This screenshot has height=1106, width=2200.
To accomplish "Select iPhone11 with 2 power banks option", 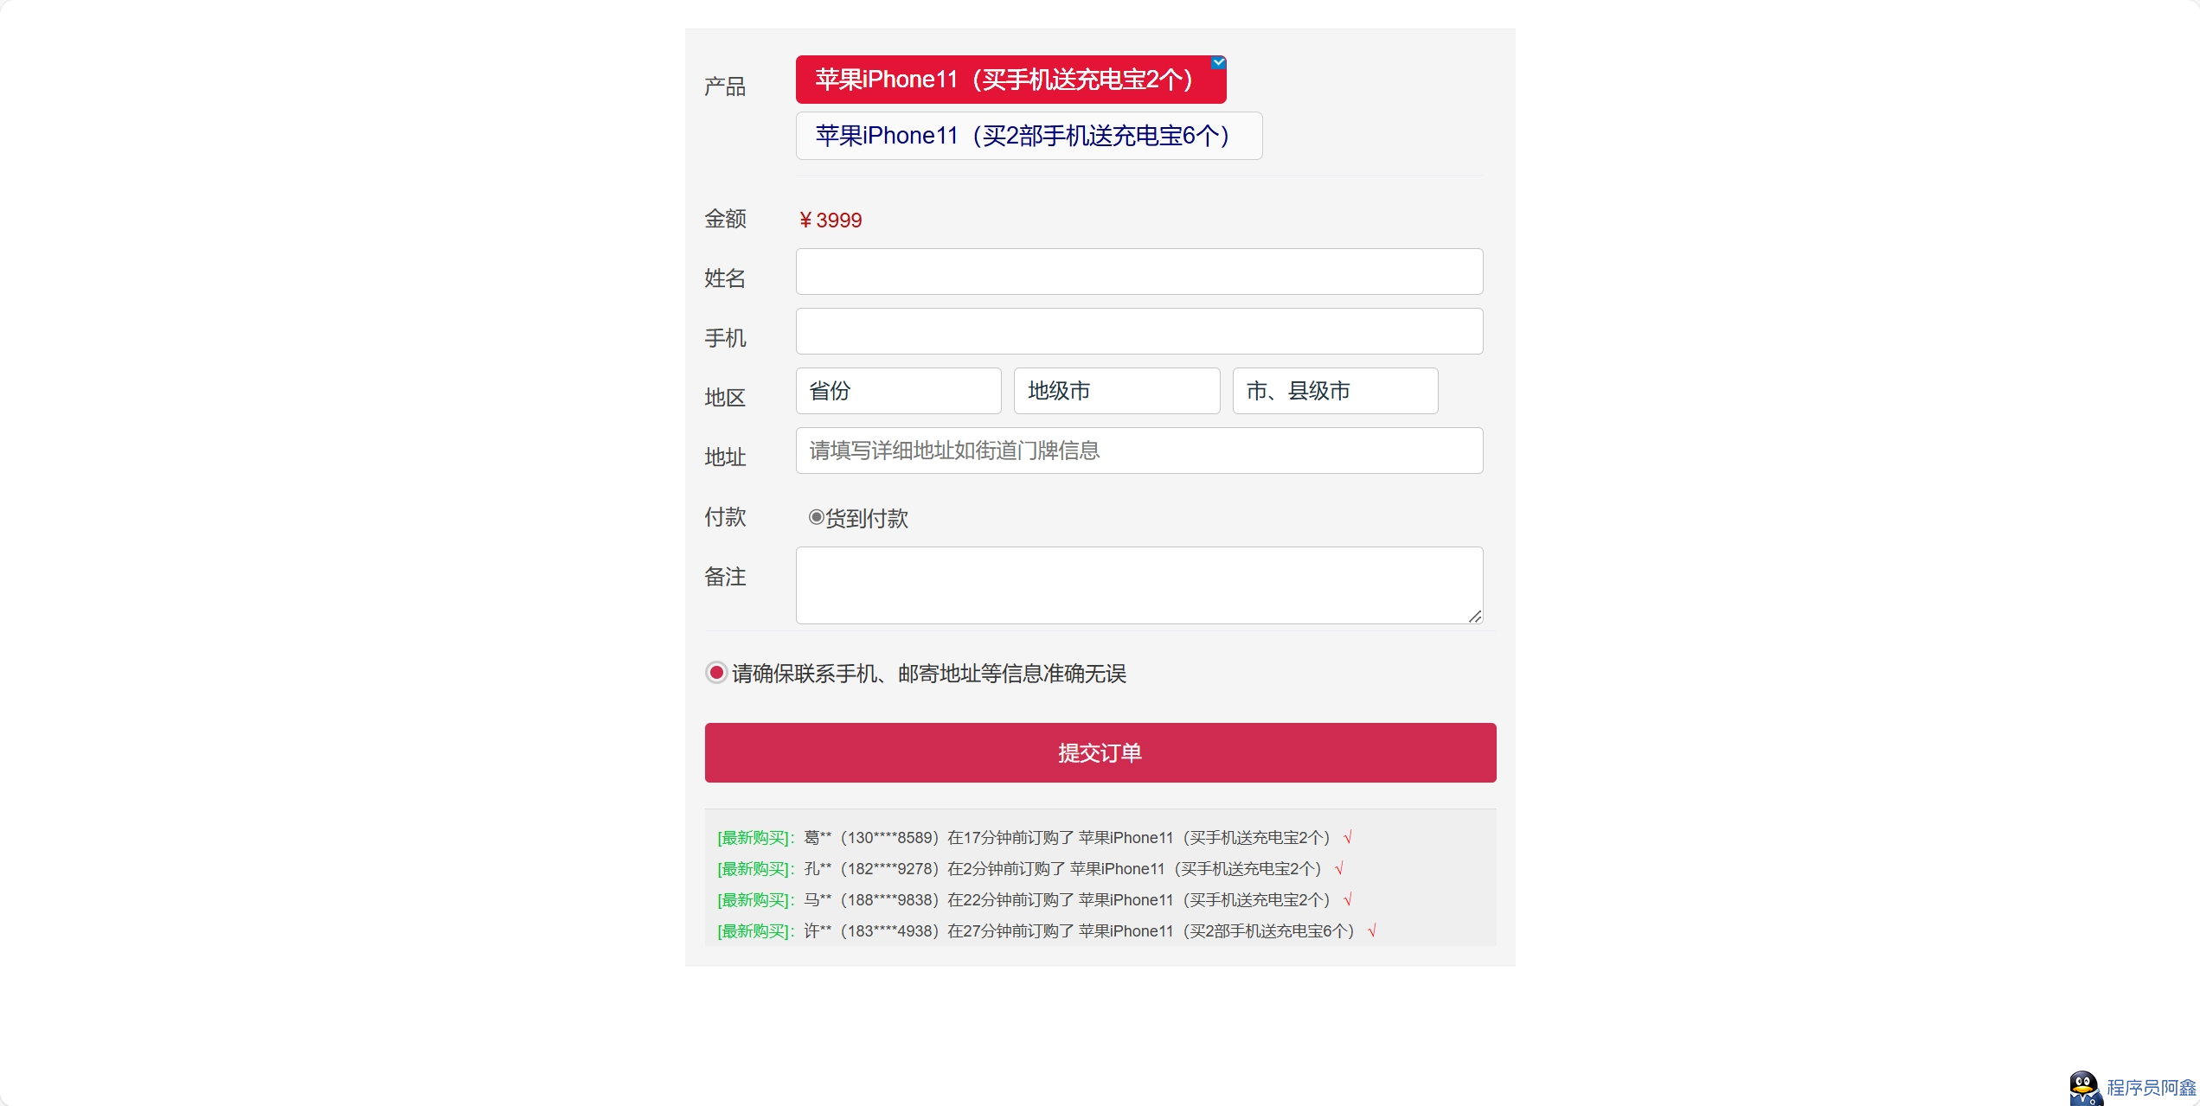I will [1010, 80].
